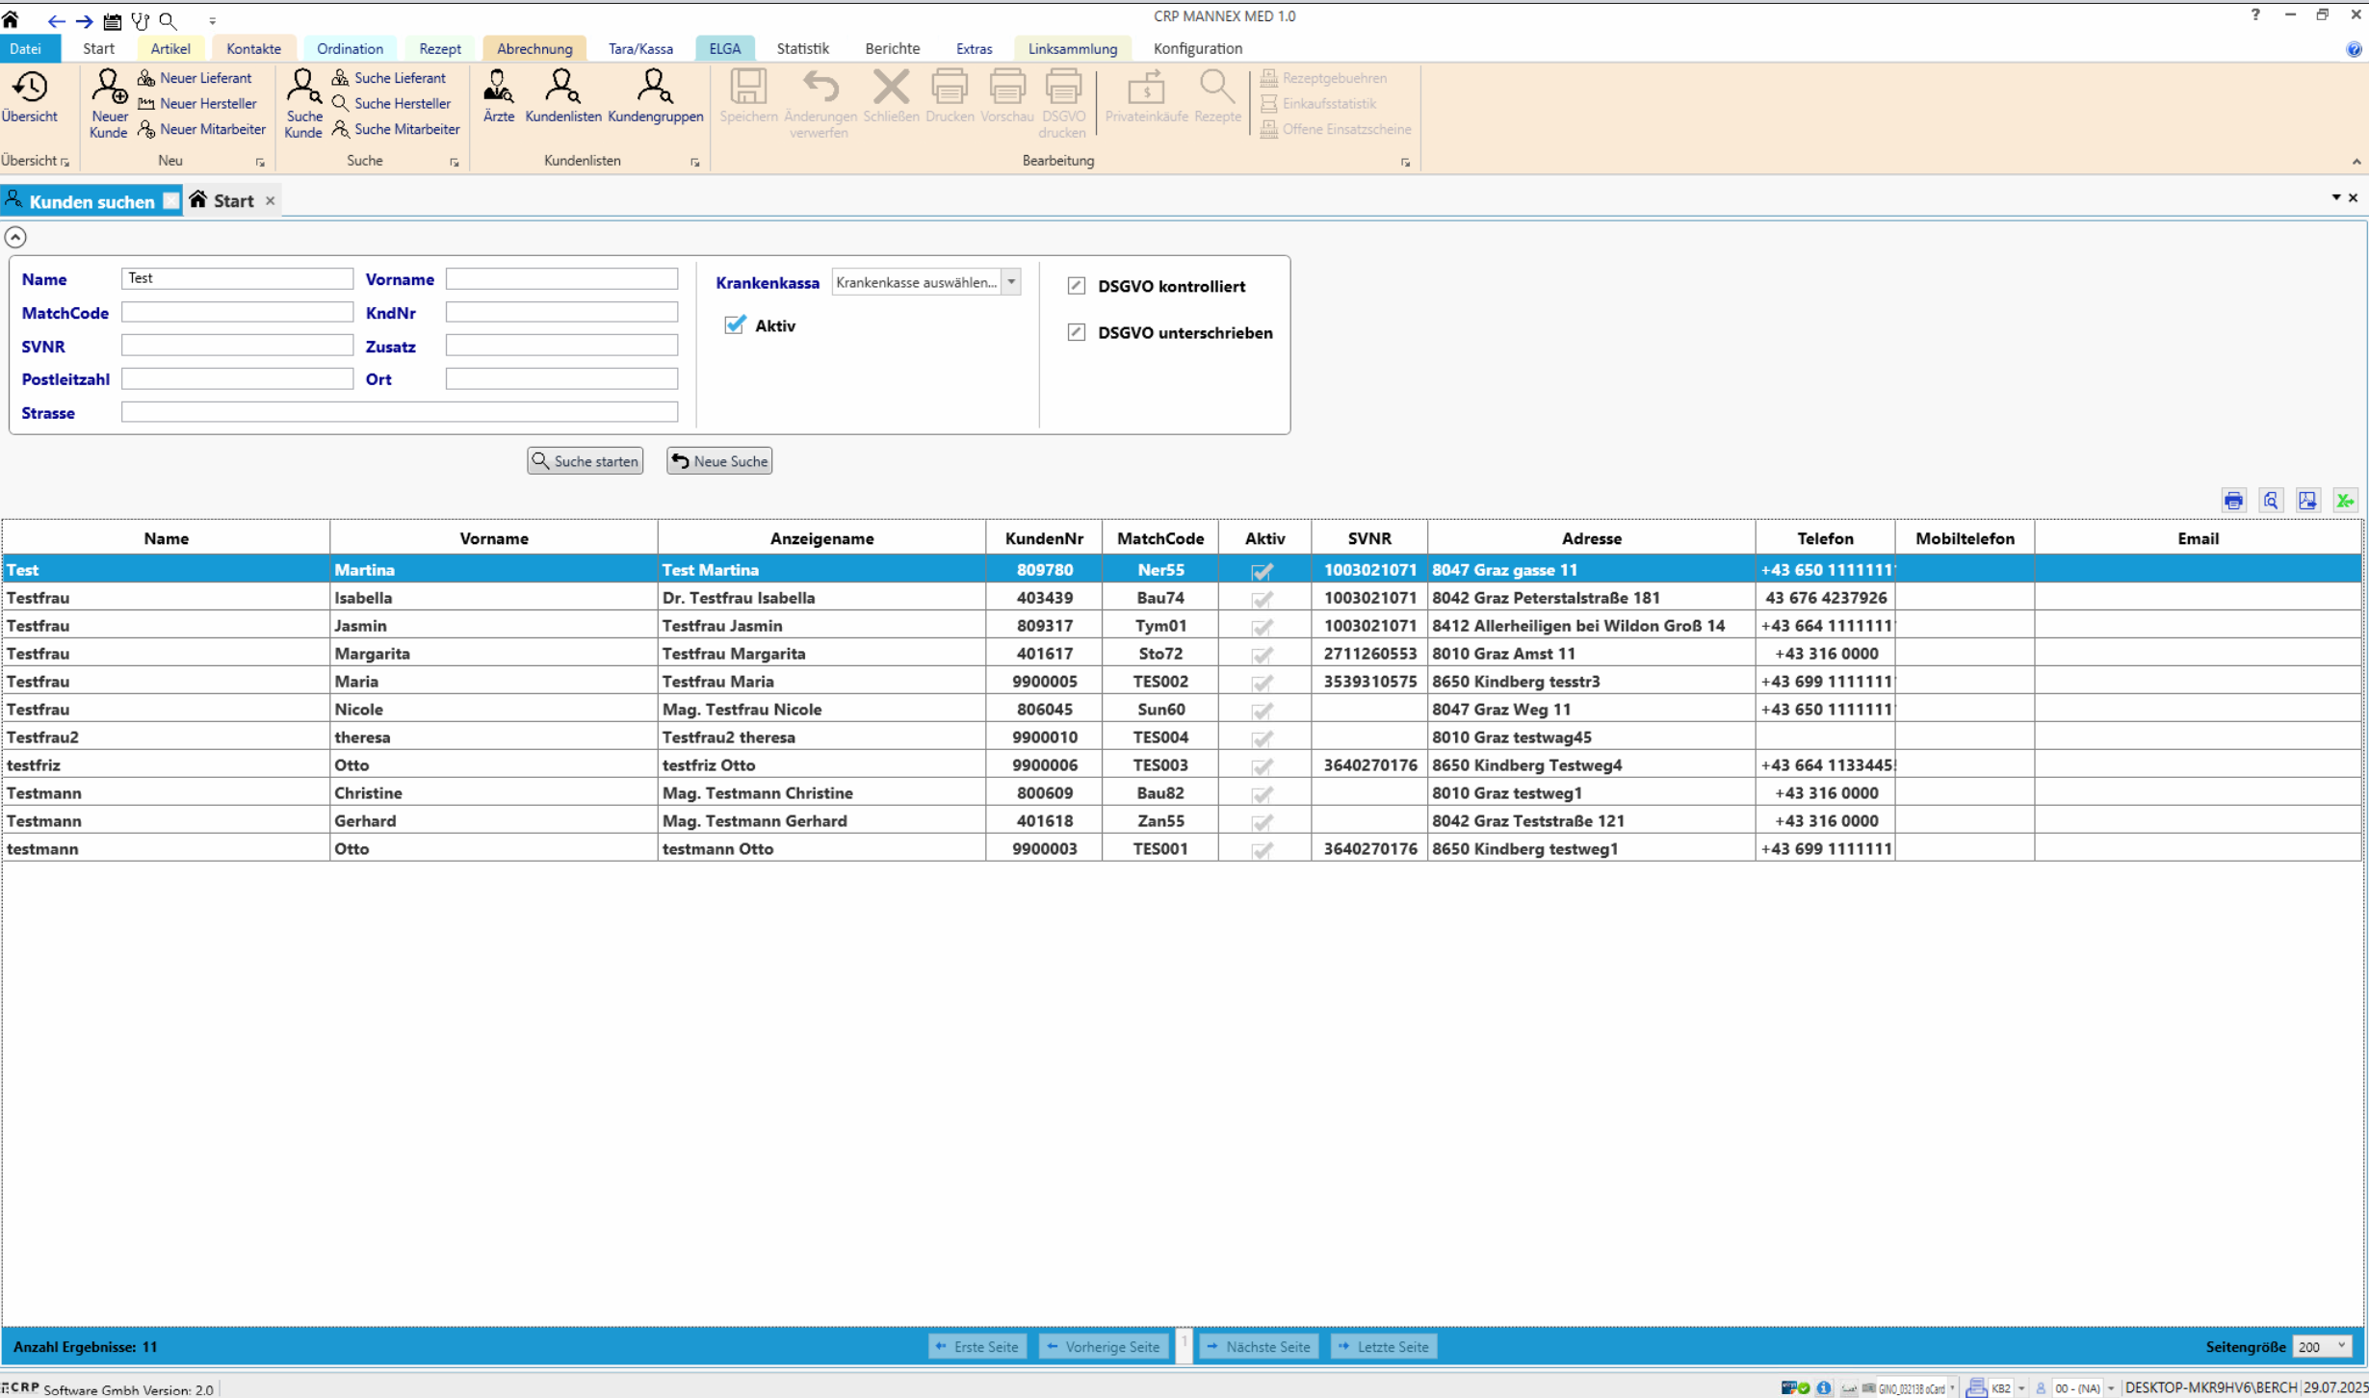Screen dimensions: 2369x1398
Task: Close the Start document tab
Action: tap(271, 200)
